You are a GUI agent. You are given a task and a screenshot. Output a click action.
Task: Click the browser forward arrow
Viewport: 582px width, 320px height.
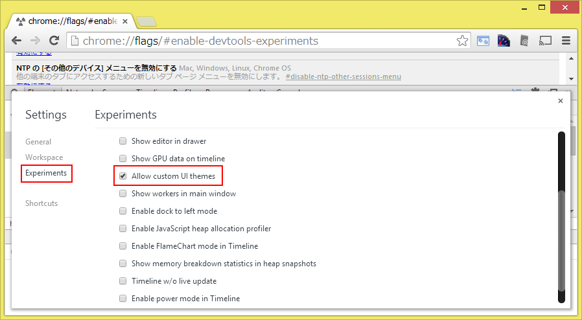pyautogui.click(x=35, y=40)
